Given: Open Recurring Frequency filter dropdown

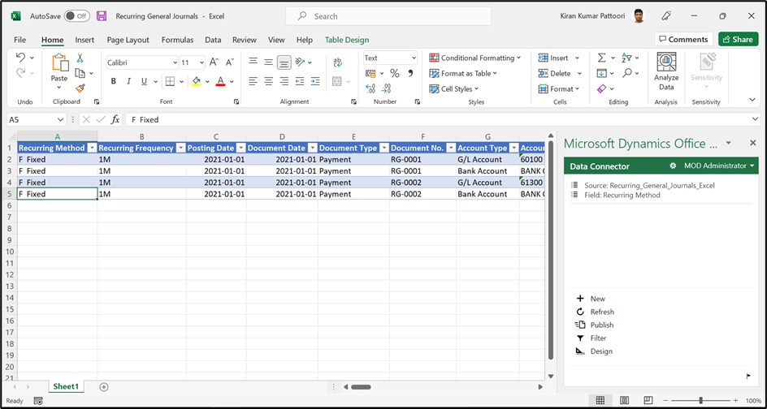Looking at the screenshot, I should click(x=180, y=148).
